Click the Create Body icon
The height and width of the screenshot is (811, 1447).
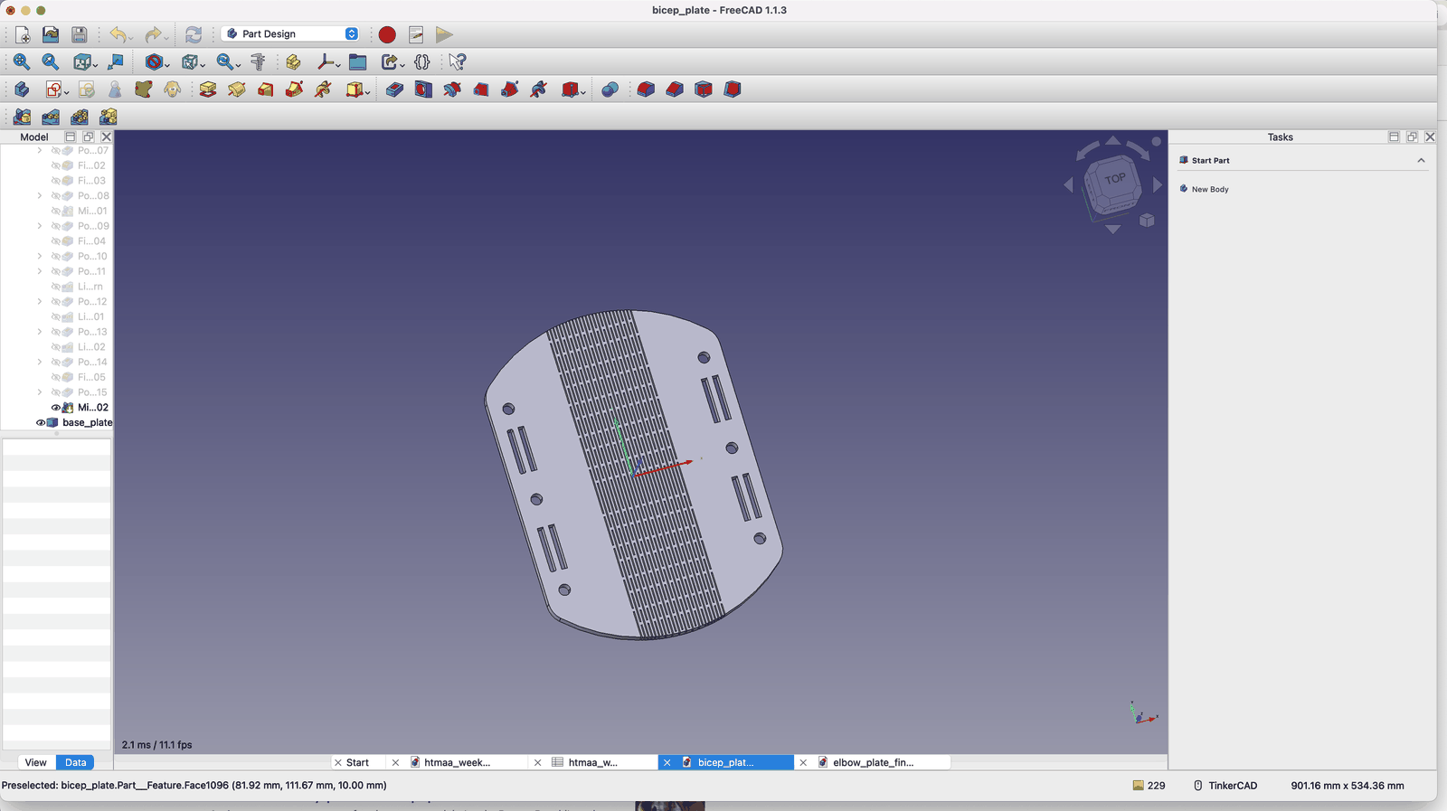point(22,90)
